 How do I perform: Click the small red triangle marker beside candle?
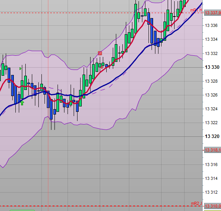click(101, 67)
